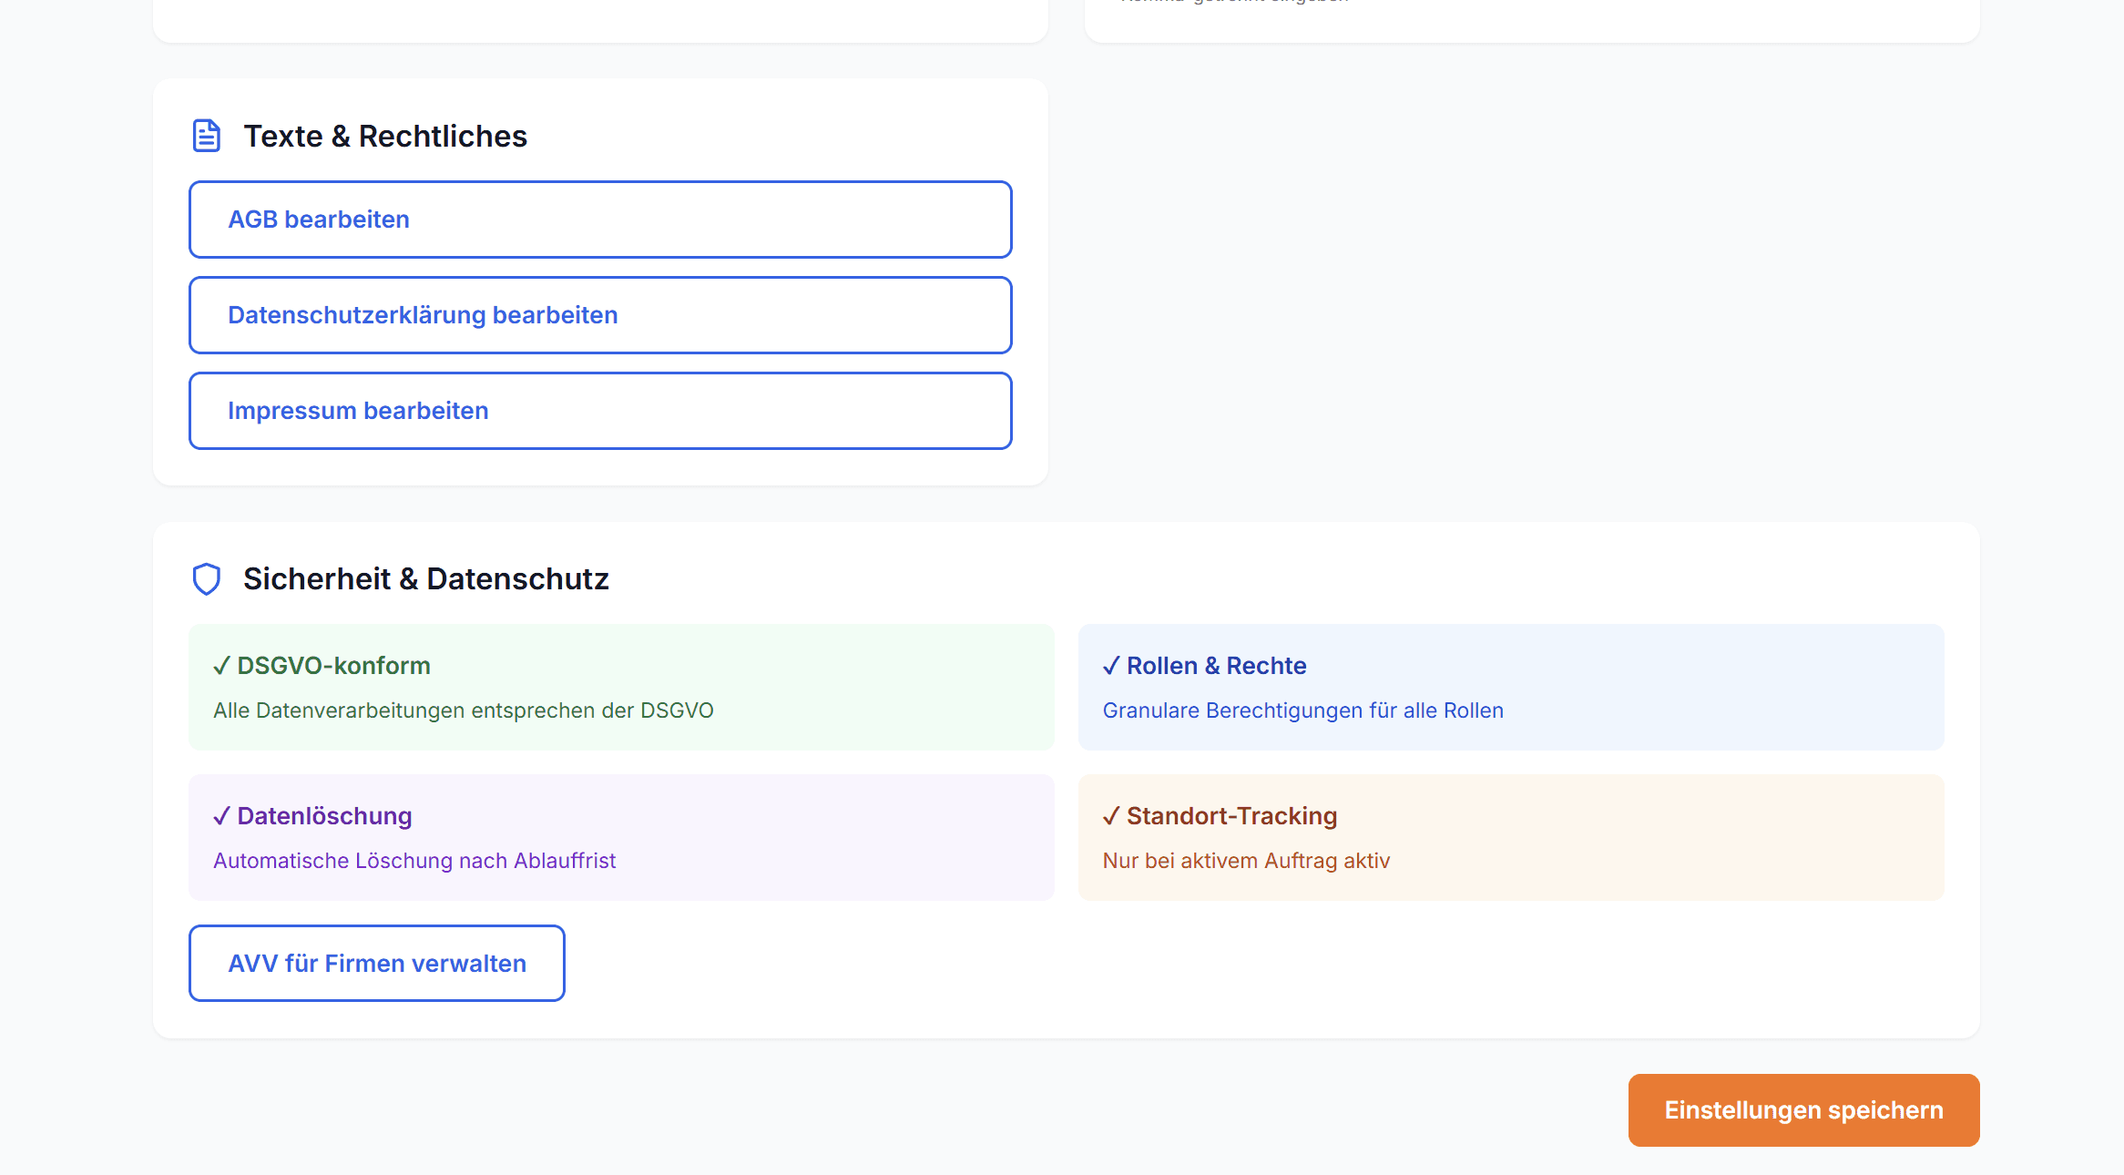
Task: Open Impressum bearbeiten
Action: pyautogui.click(x=600, y=411)
